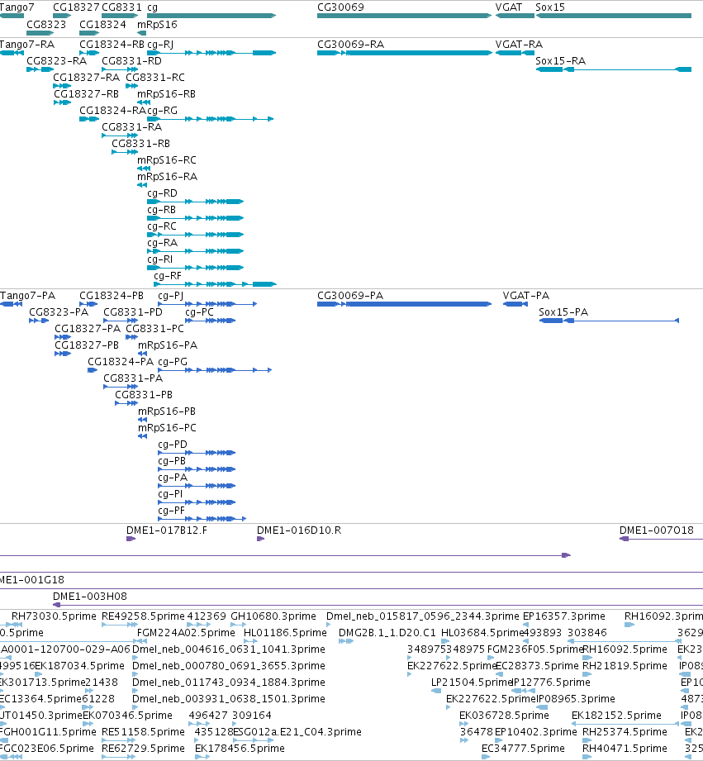This screenshot has width=703, height=761.
Task: Select the mRpS16-RB transcript label
Action: [166, 94]
